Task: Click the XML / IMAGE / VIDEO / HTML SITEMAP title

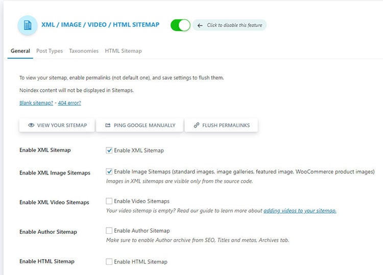Action: pos(101,24)
